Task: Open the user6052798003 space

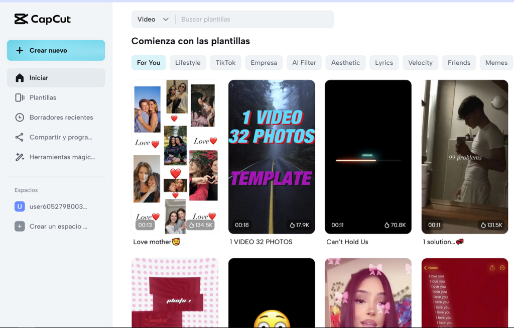Action: 56,206
